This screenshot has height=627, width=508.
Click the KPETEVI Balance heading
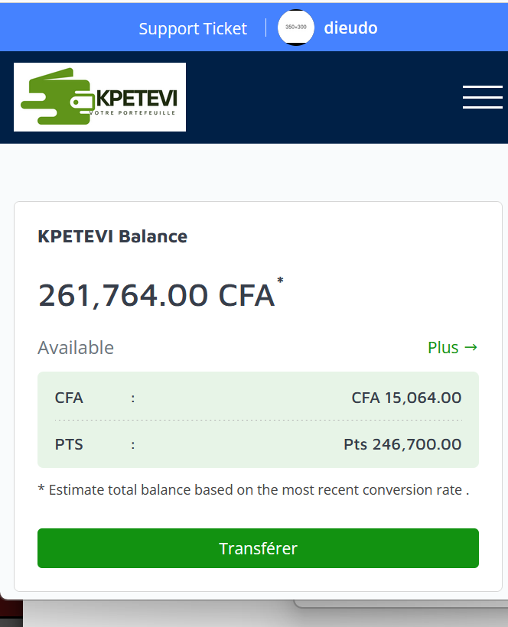pyautogui.click(x=112, y=236)
